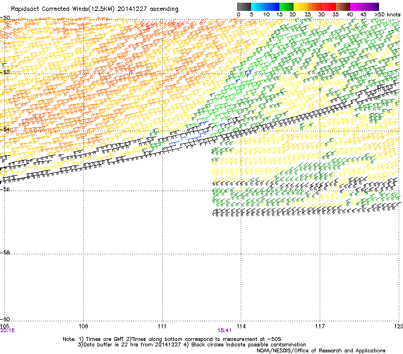
Task: Click the latitude label '-58'
Action: point(5,253)
